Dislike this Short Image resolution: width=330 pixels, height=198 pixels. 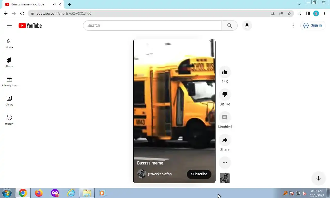[225, 95]
